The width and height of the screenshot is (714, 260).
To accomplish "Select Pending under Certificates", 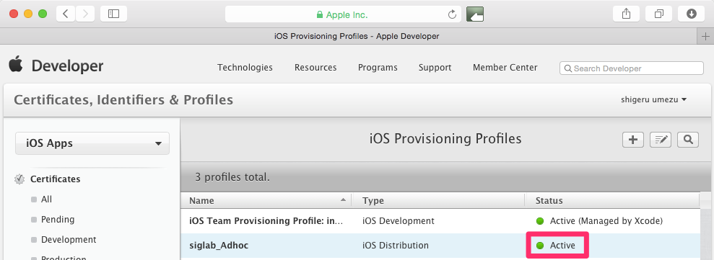I will coord(58,220).
